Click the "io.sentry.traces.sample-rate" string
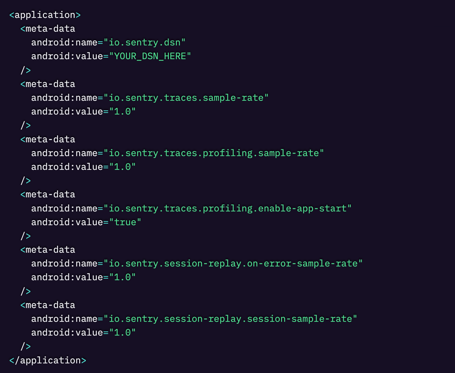Image resolution: width=455 pixels, height=373 pixels. 186,98
